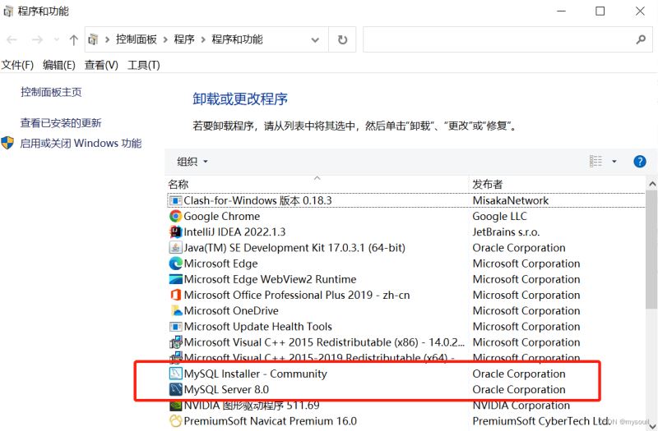Open view options dropdown arrow

pos(614,161)
